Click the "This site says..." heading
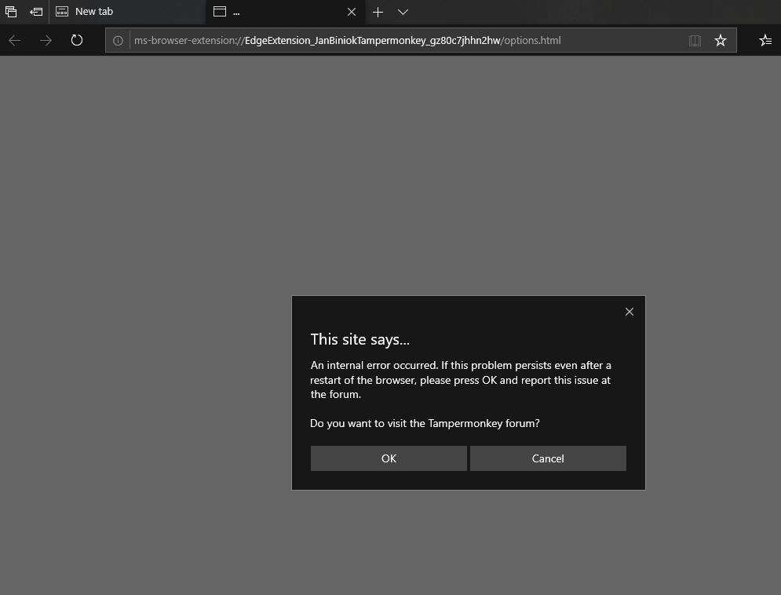781x595 pixels. point(360,340)
